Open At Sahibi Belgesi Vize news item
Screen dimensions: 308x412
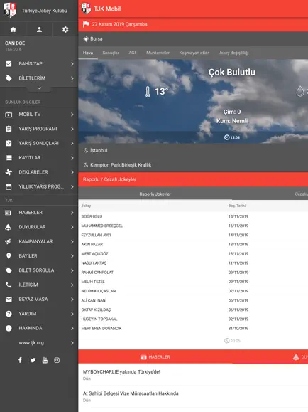(193, 396)
